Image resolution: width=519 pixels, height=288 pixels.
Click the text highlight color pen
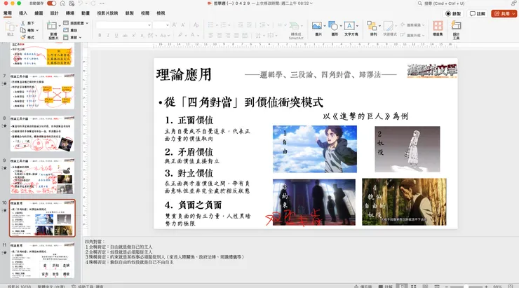pyautogui.click(x=180, y=35)
